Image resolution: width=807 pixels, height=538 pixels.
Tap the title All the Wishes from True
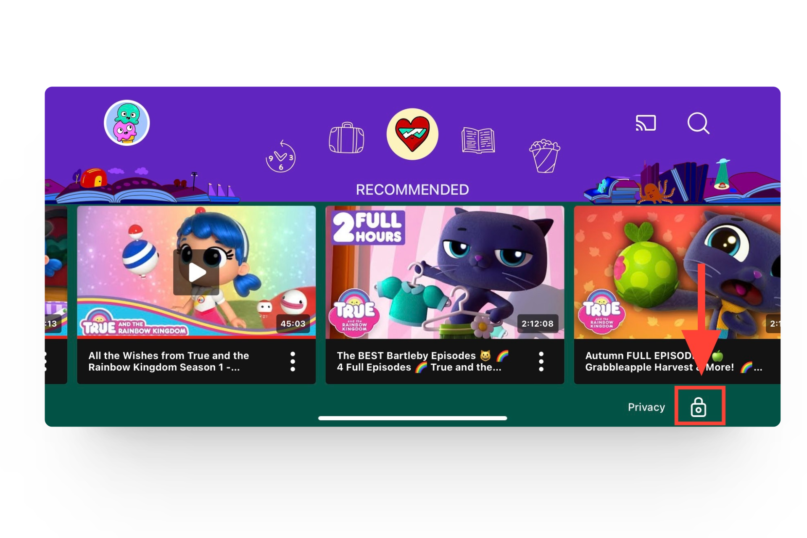coord(169,361)
